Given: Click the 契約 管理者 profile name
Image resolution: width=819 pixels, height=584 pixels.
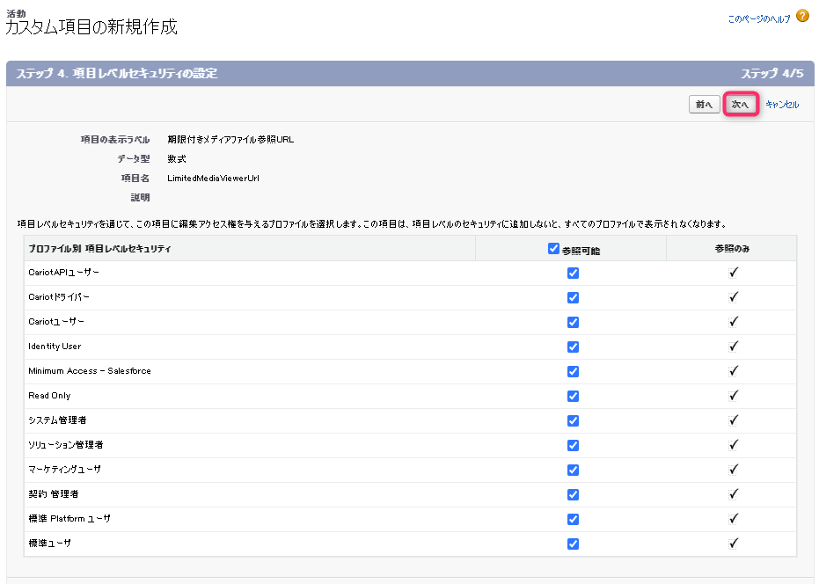Looking at the screenshot, I should coord(54,493).
